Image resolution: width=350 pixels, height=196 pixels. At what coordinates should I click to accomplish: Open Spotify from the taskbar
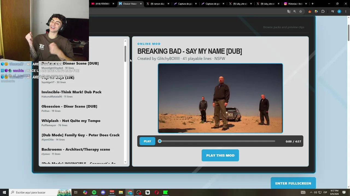tap(94, 192)
